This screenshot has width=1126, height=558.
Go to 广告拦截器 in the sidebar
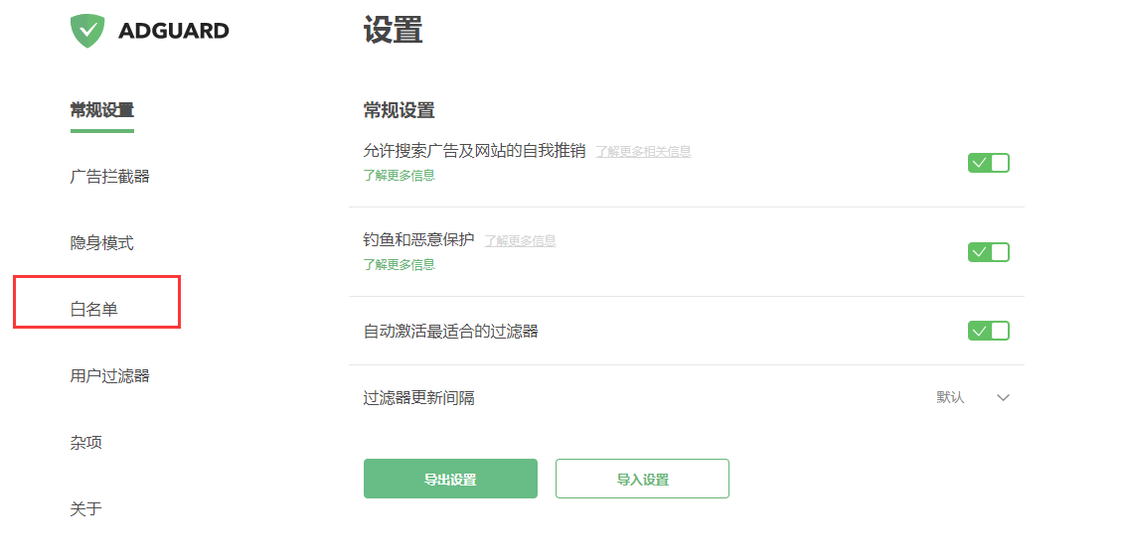coord(109,177)
